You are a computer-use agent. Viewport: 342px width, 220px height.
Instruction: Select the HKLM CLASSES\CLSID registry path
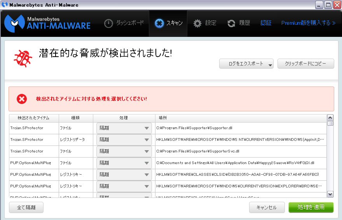(x=237, y=175)
